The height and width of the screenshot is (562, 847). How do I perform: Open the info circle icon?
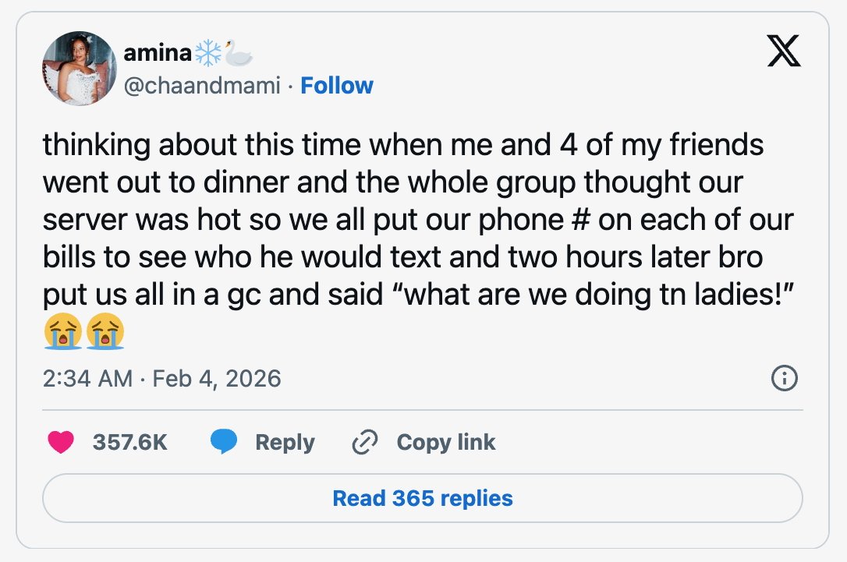[783, 379]
